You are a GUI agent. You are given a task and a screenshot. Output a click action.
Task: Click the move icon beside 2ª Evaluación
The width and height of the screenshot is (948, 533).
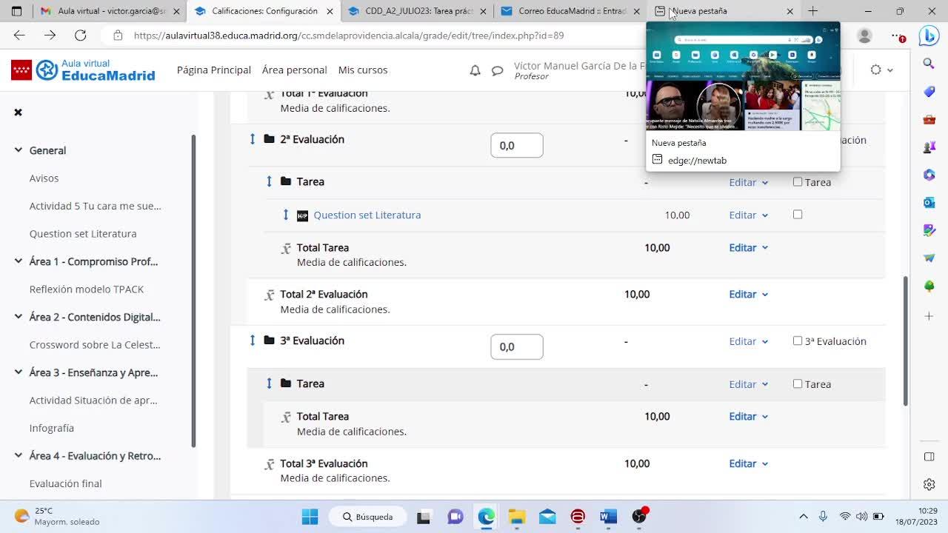point(253,139)
